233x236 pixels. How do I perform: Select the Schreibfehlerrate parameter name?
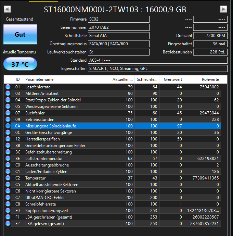coord(41,204)
